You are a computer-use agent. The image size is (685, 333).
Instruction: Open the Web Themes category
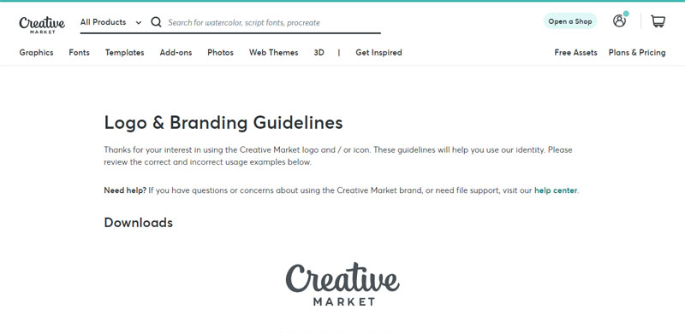[x=273, y=52]
